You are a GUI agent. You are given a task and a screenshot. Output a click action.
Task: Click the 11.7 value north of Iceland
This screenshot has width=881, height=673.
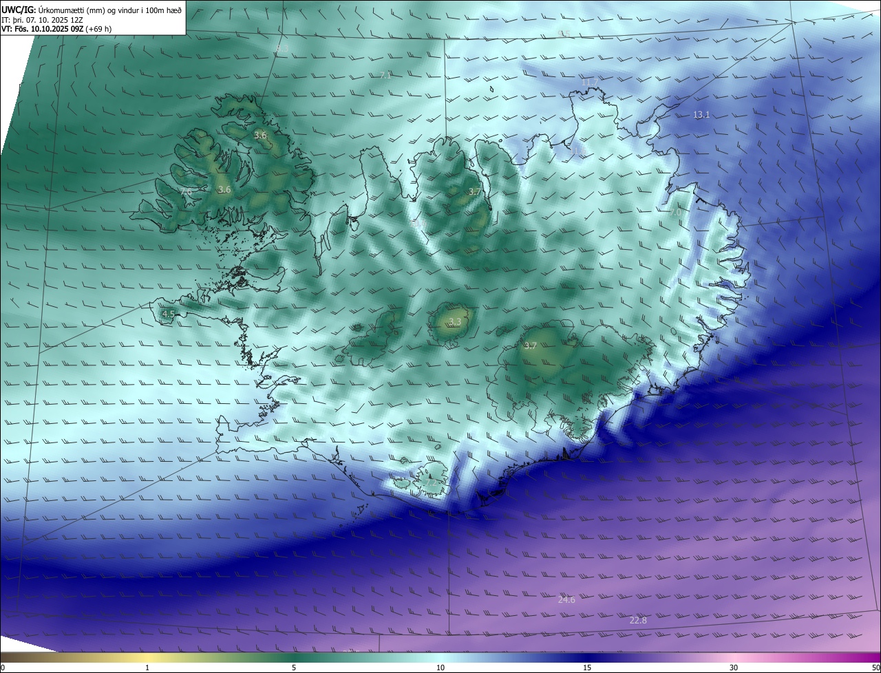590,82
